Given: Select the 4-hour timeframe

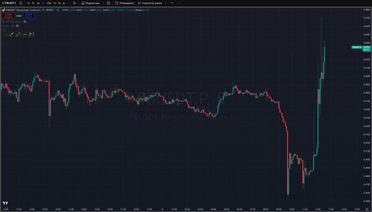Looking at the screenshot, I should click(59, 3).
